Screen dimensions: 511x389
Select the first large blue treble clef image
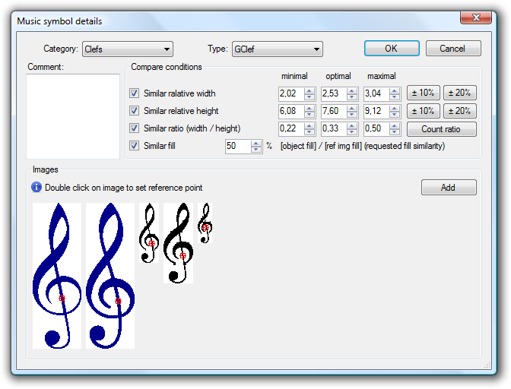click(57, 276)
